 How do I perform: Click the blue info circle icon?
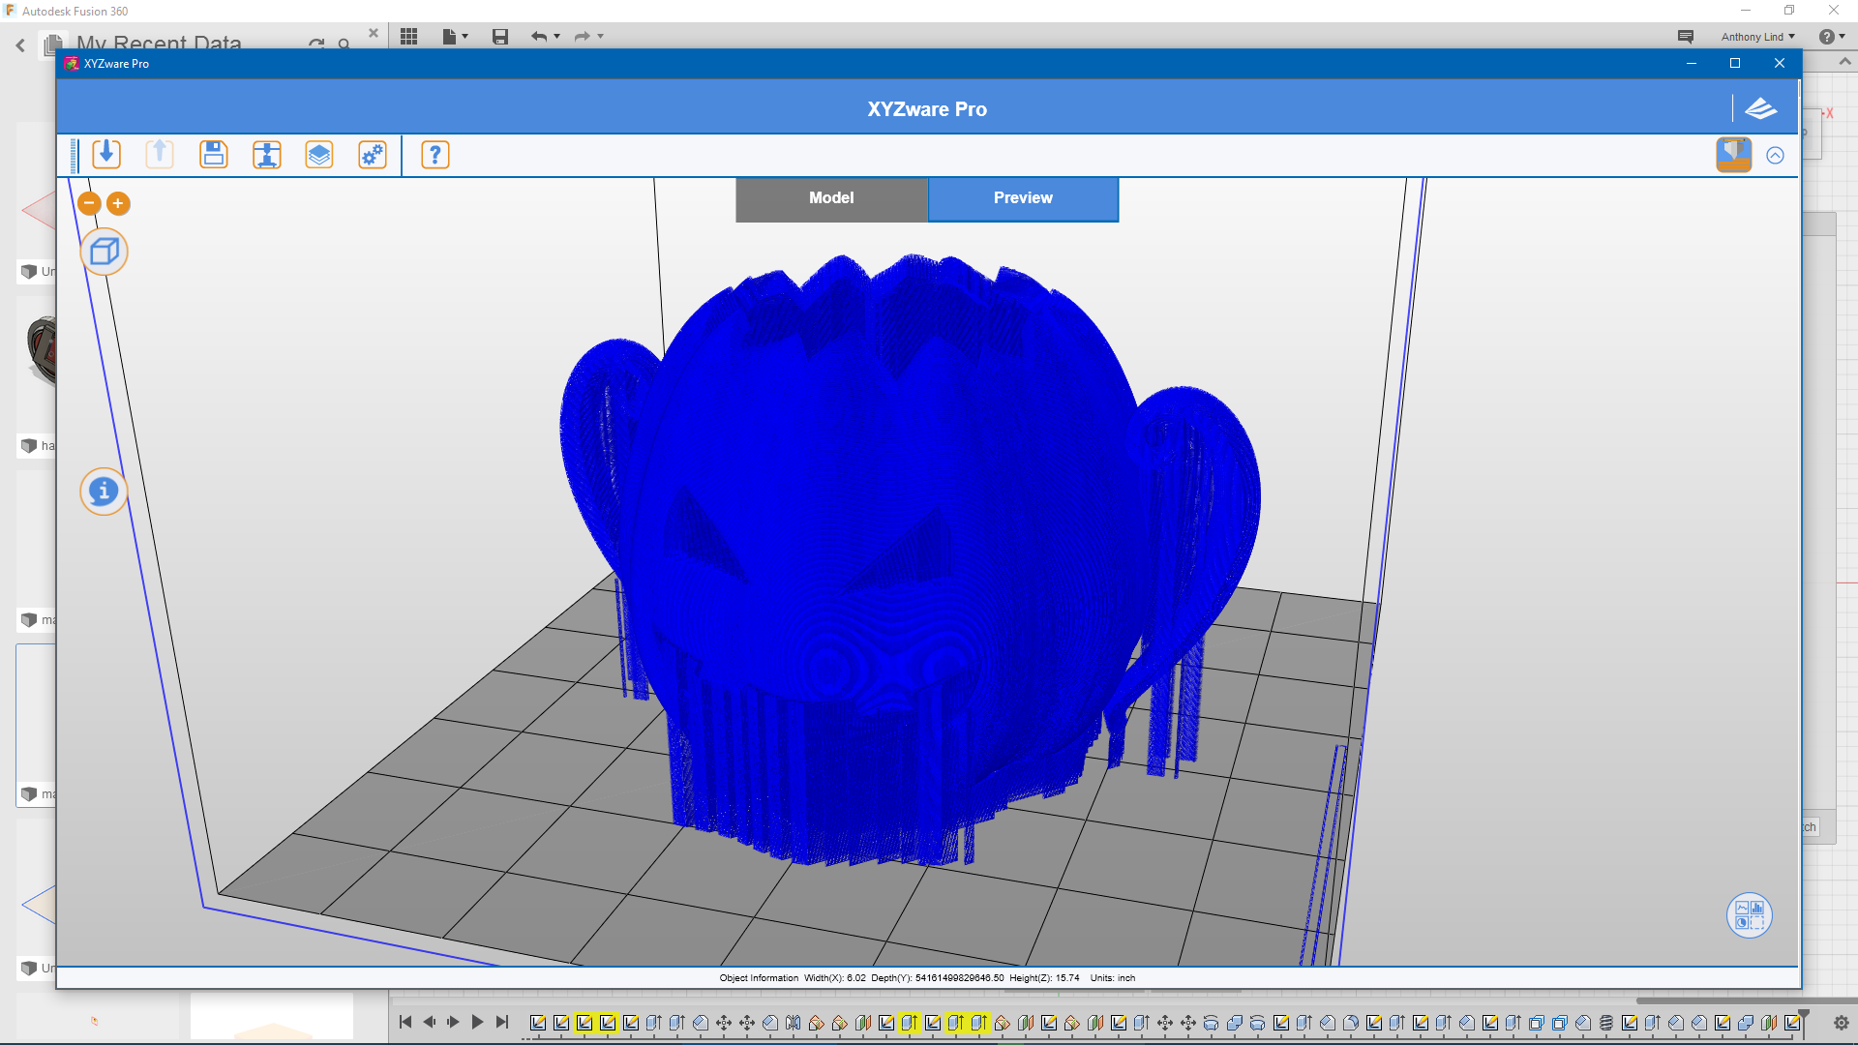coord(104,492)
